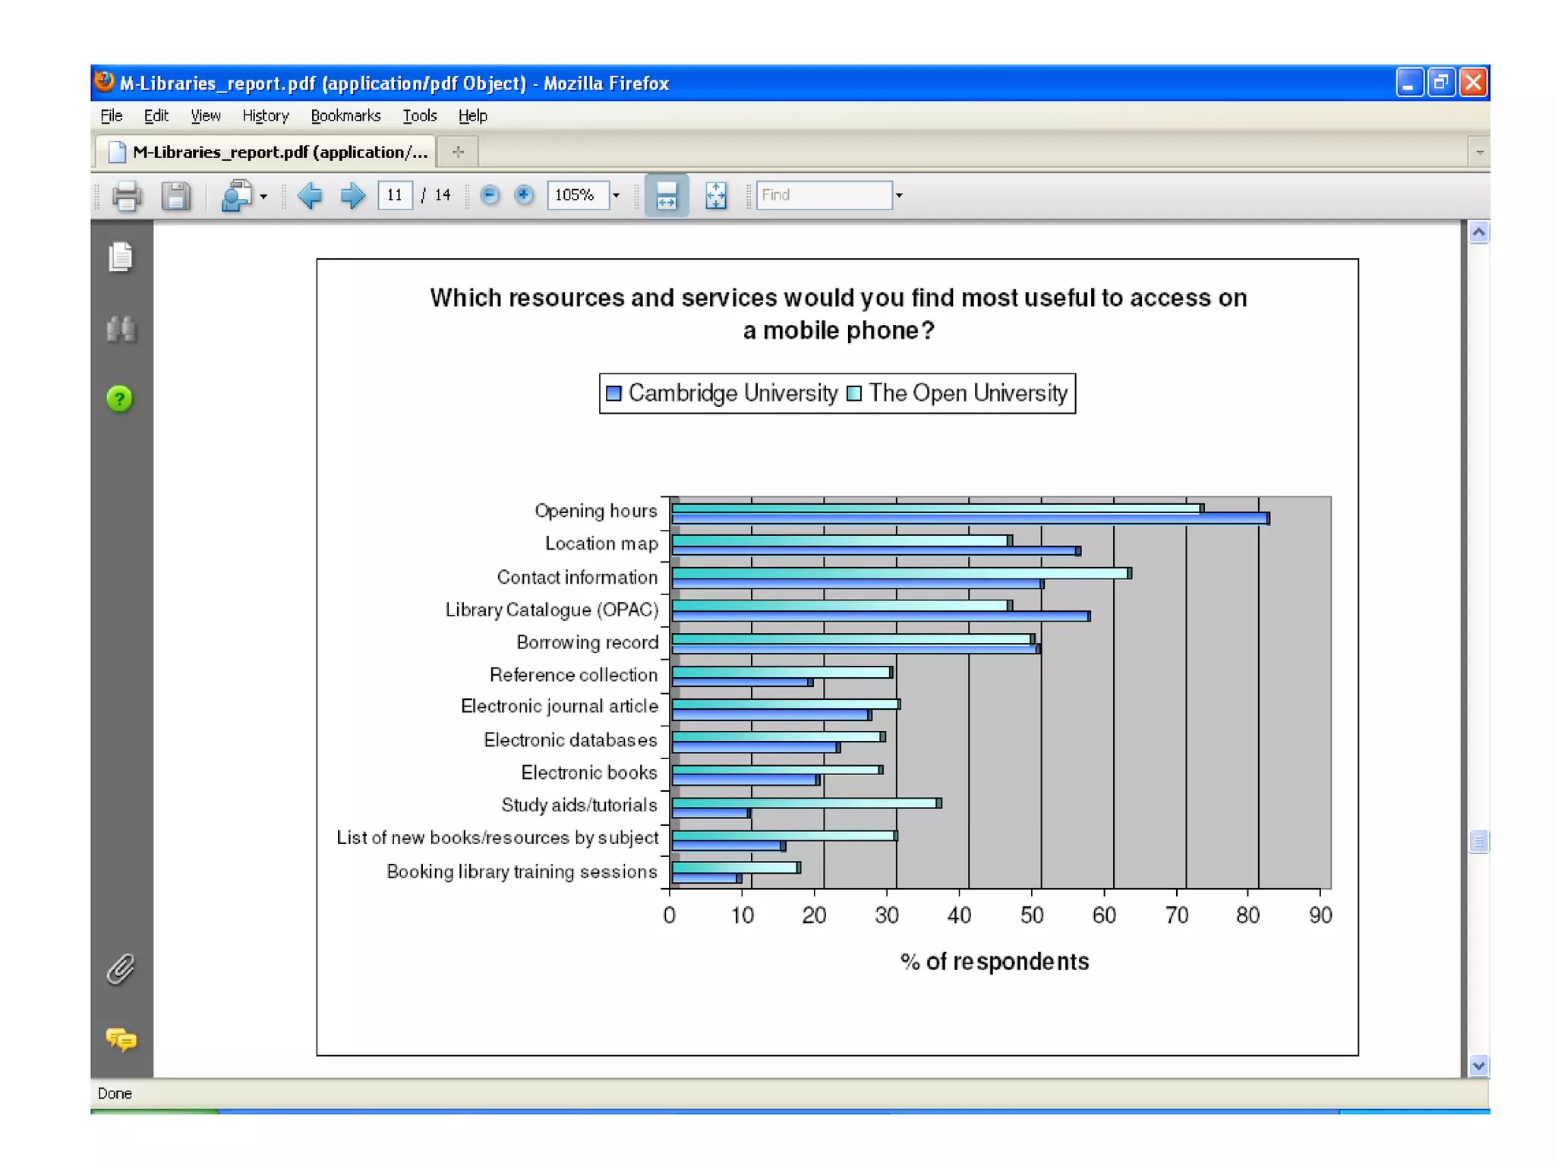Click the new tab plus button
This screenshot has height=1166, width=1555.
tap(458, 153)
